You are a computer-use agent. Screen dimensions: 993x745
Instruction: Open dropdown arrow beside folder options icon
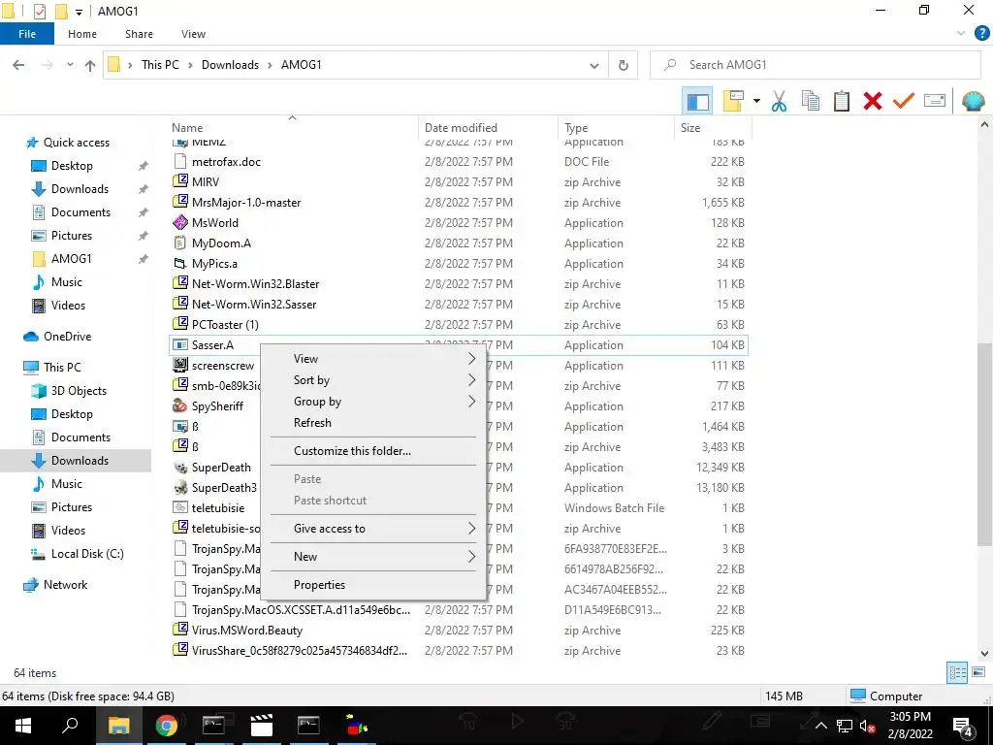(756, 101)
